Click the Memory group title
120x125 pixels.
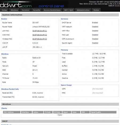point(64,50)
